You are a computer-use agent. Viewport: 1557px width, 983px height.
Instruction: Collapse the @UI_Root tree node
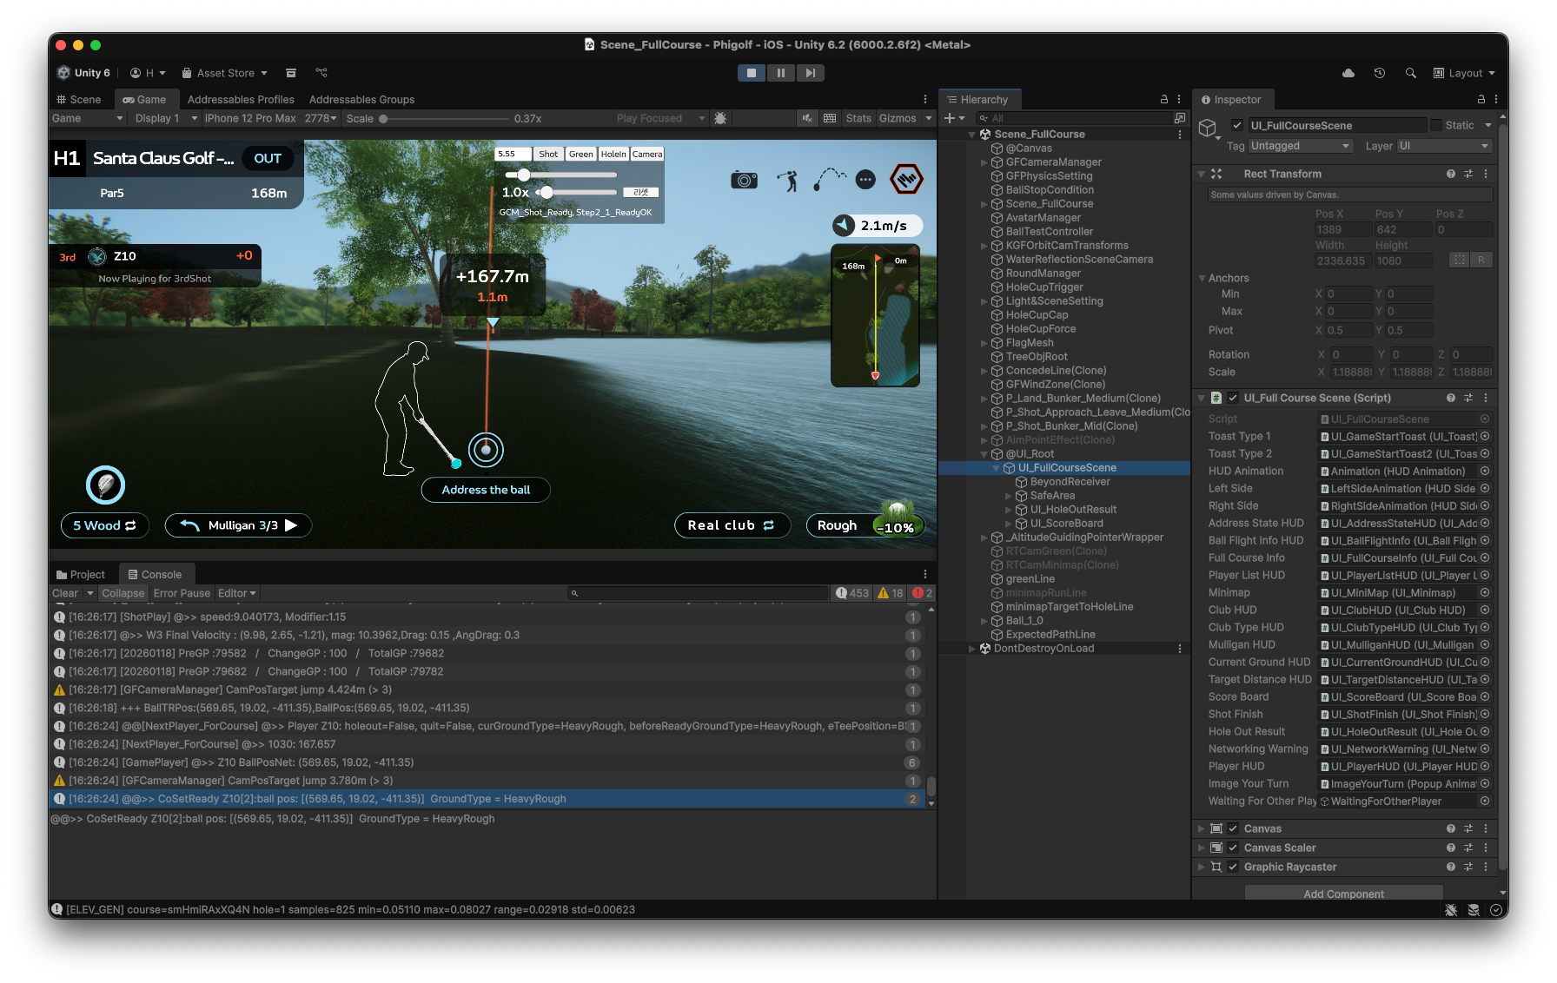click(x=984, y=453)
